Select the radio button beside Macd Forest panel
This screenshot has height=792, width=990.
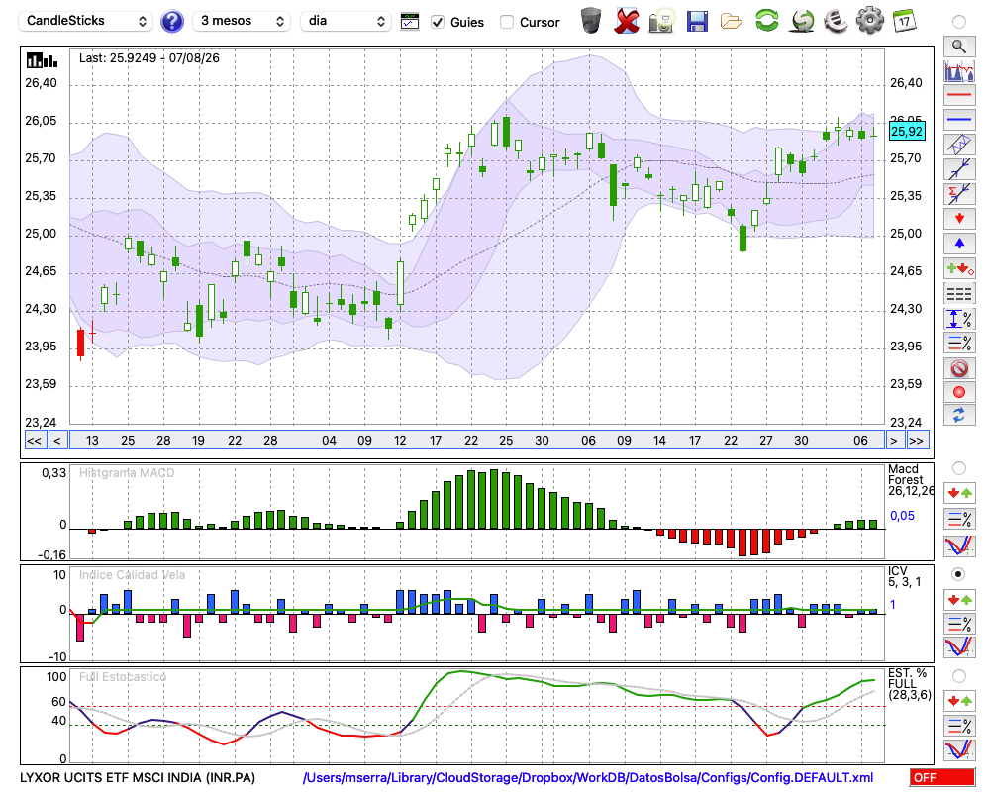[x=958, y=468]
